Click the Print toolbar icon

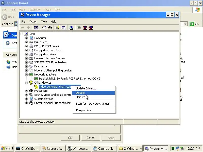point(50,28)
